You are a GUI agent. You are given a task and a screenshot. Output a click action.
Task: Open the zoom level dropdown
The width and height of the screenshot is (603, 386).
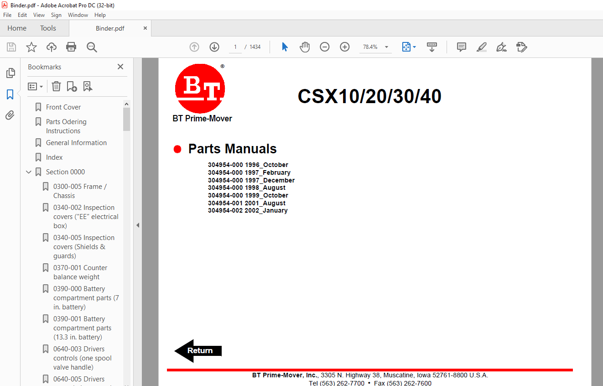pyautogui.click(x=387, y=47)
